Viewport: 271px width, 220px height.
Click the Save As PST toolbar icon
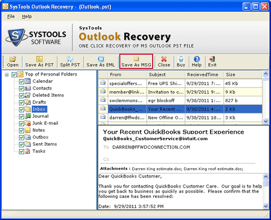pyautogui.click(x=39, y=59)
